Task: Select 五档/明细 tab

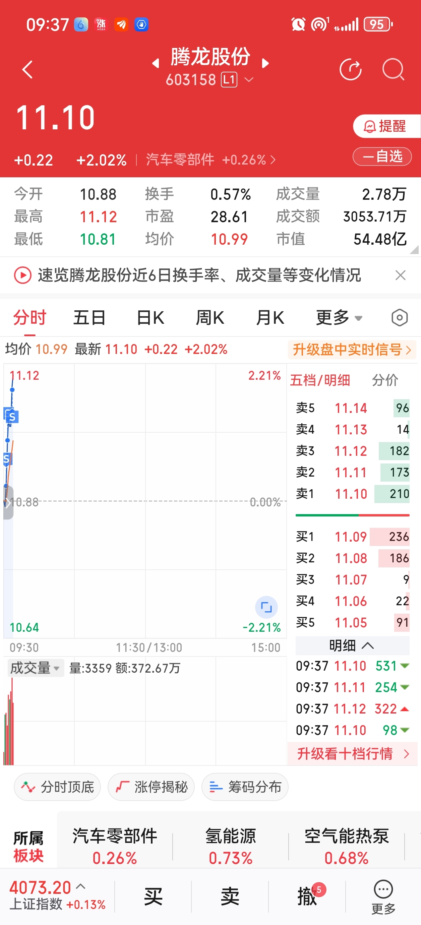Action: (320, 380)
